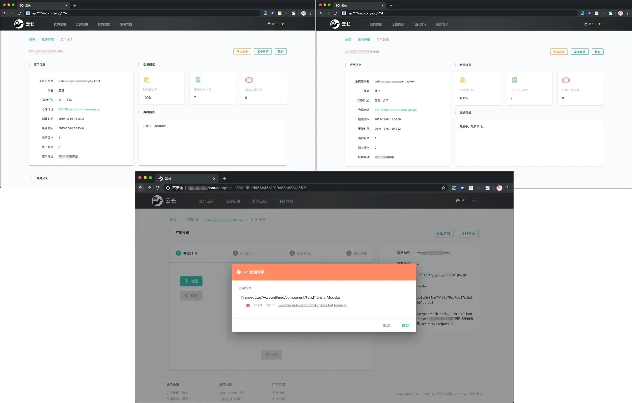Screen dimensions: 632x403
Task: Select step 4 线上环境 in publish stepper
Action: point(357,253)
